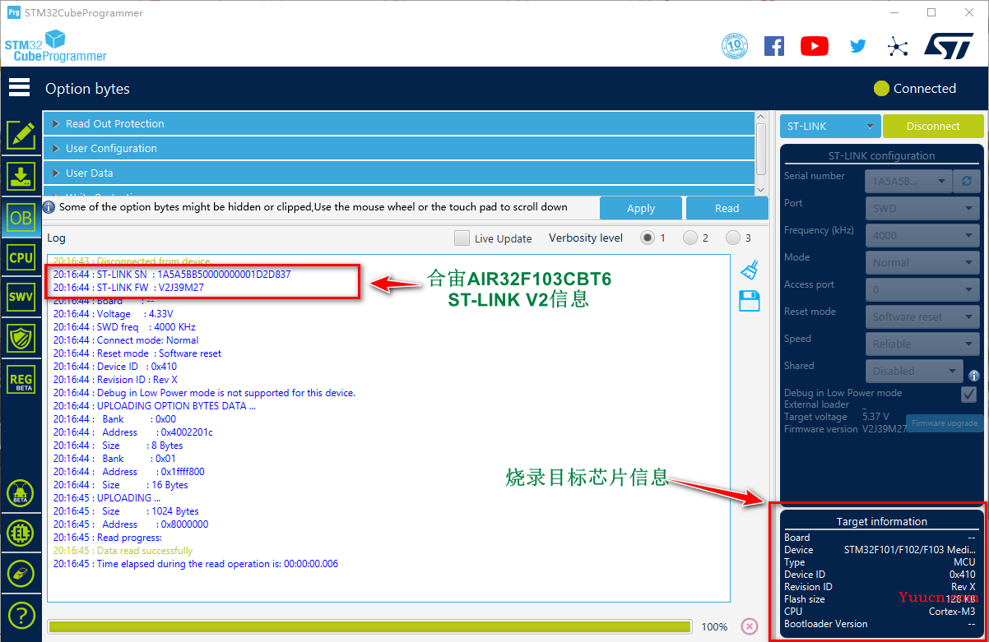Click log line 'Revision ID : Rev X'
This screenshot has height=642, width=989.
[x=115, y=380]
